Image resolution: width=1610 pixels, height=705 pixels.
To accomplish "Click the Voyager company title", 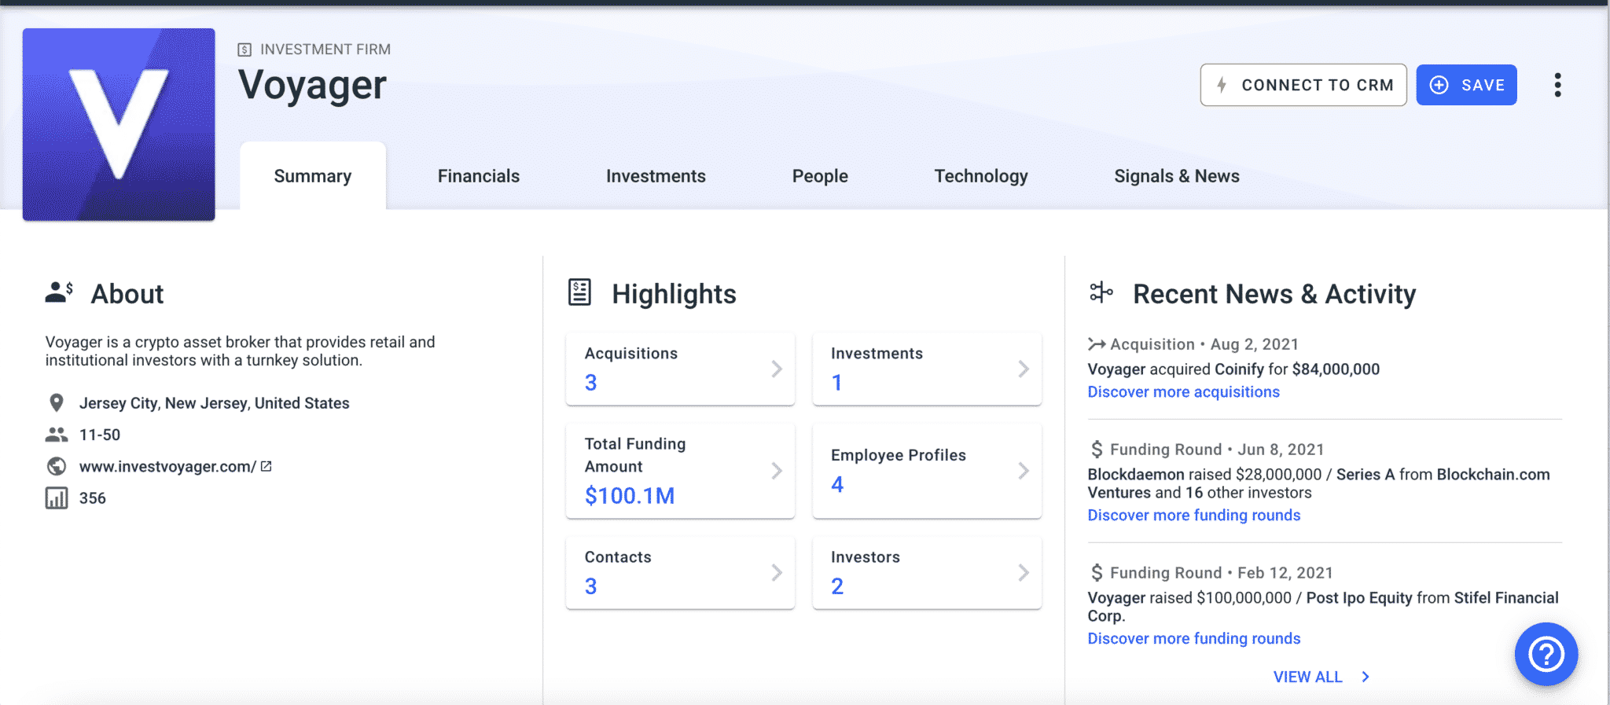I will [x=313, y=85].
